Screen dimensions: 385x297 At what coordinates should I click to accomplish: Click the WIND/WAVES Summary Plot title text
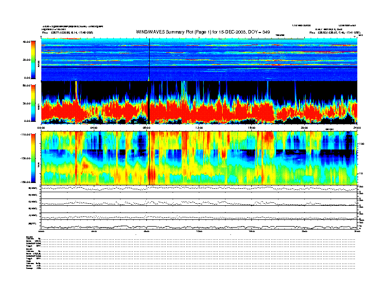pyautogui.click(x=203, y=32)
